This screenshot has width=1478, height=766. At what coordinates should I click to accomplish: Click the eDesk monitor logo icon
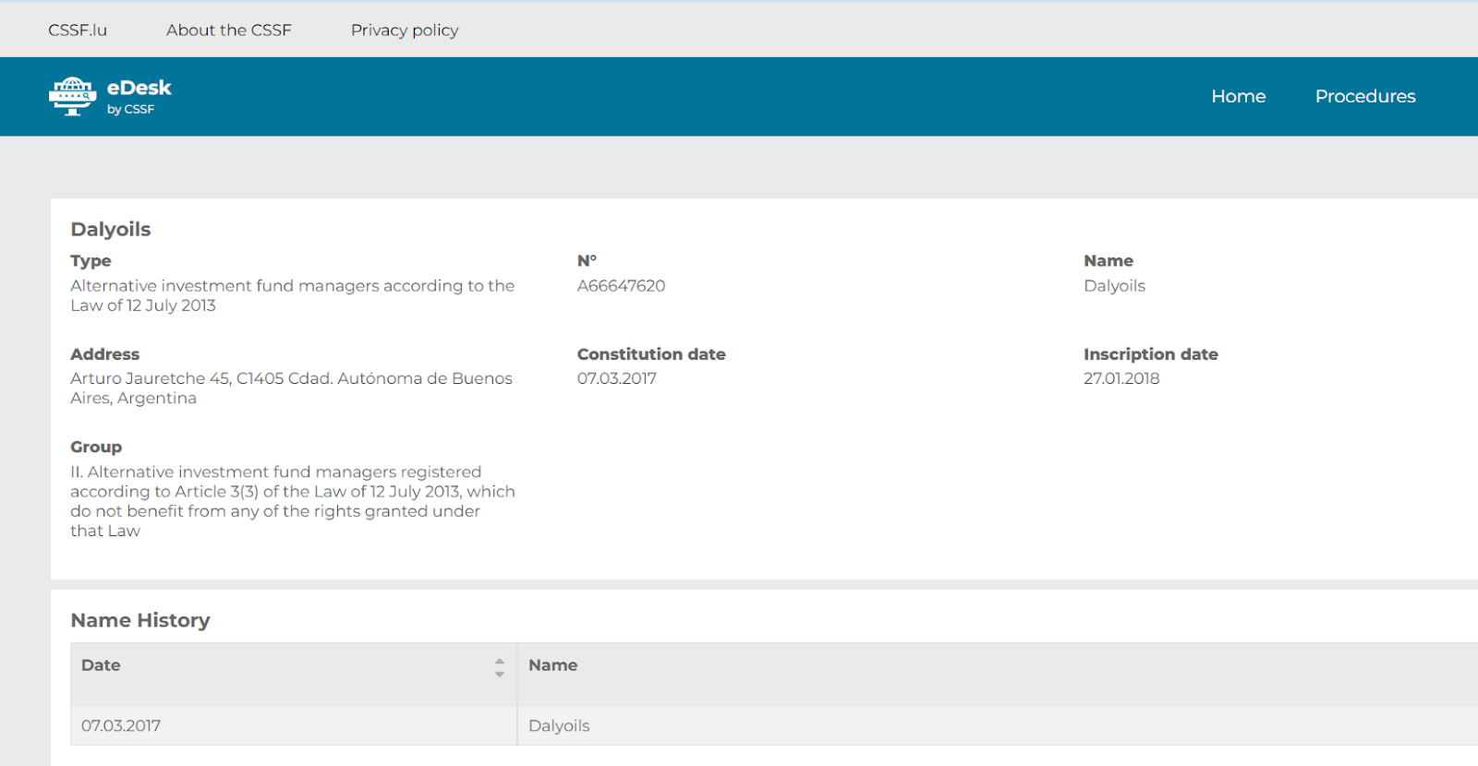coord(72,96)
